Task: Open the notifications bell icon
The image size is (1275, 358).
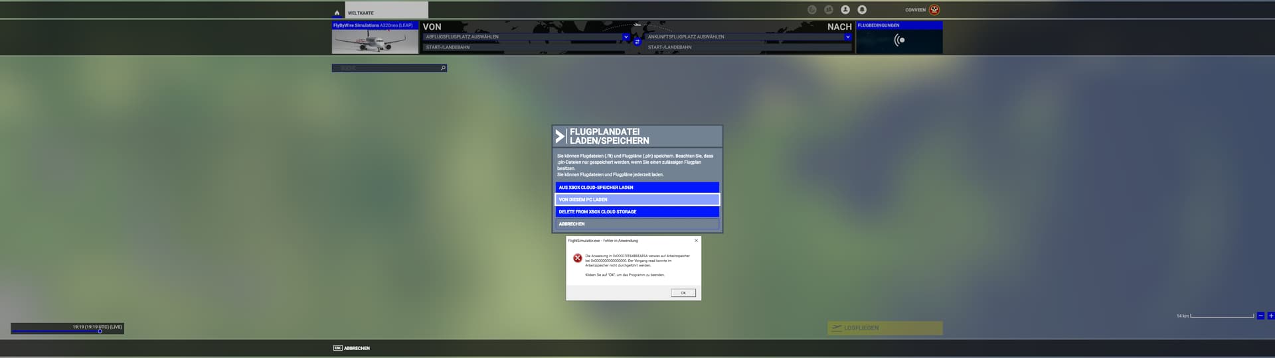Action: (861, 10)
